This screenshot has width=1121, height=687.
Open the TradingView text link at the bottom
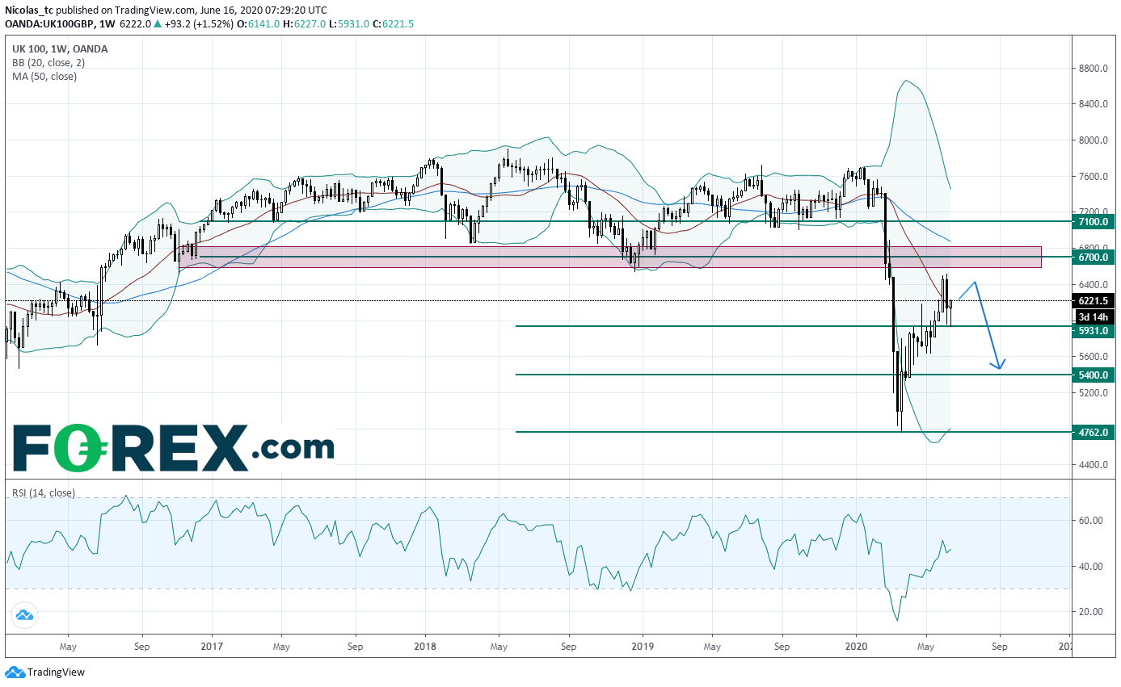click(x=56, y=672)
